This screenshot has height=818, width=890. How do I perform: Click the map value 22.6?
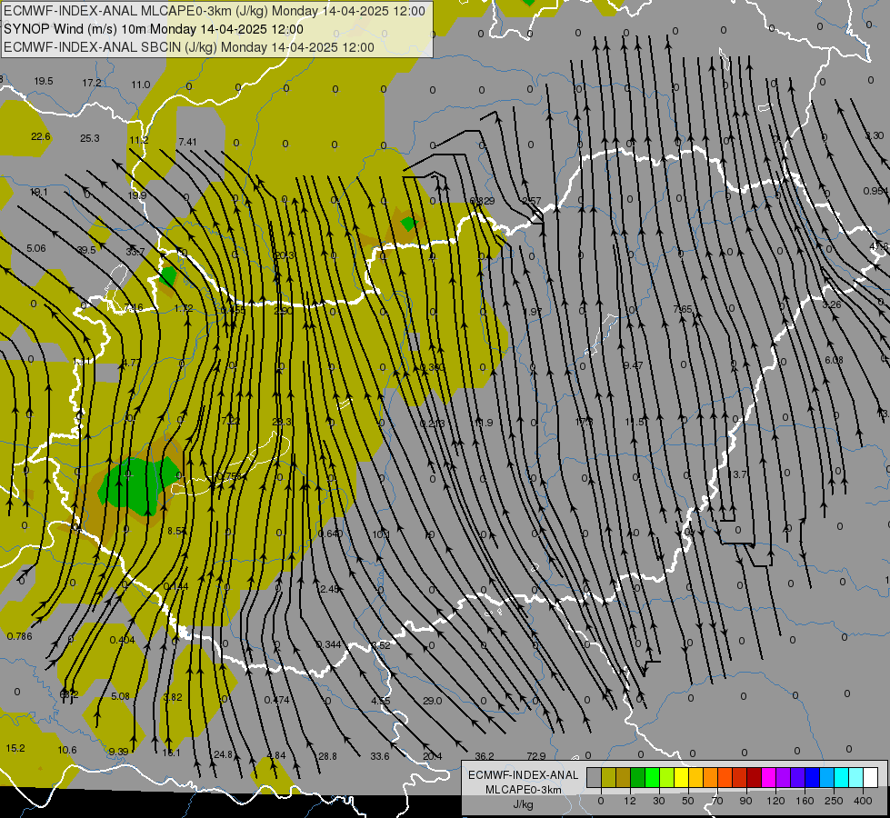40,136
